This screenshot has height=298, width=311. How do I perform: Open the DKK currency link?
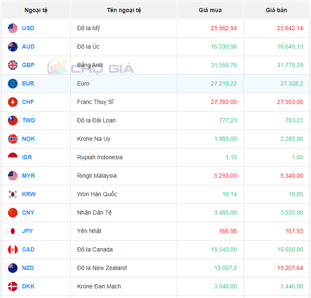[x=28, y=286]
